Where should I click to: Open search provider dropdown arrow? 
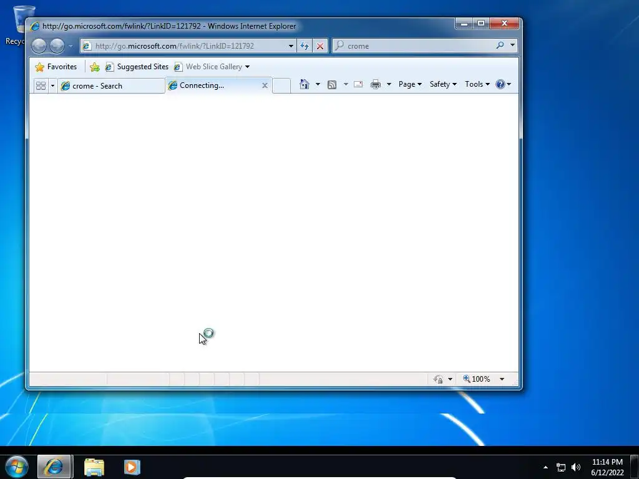point(513,46)
